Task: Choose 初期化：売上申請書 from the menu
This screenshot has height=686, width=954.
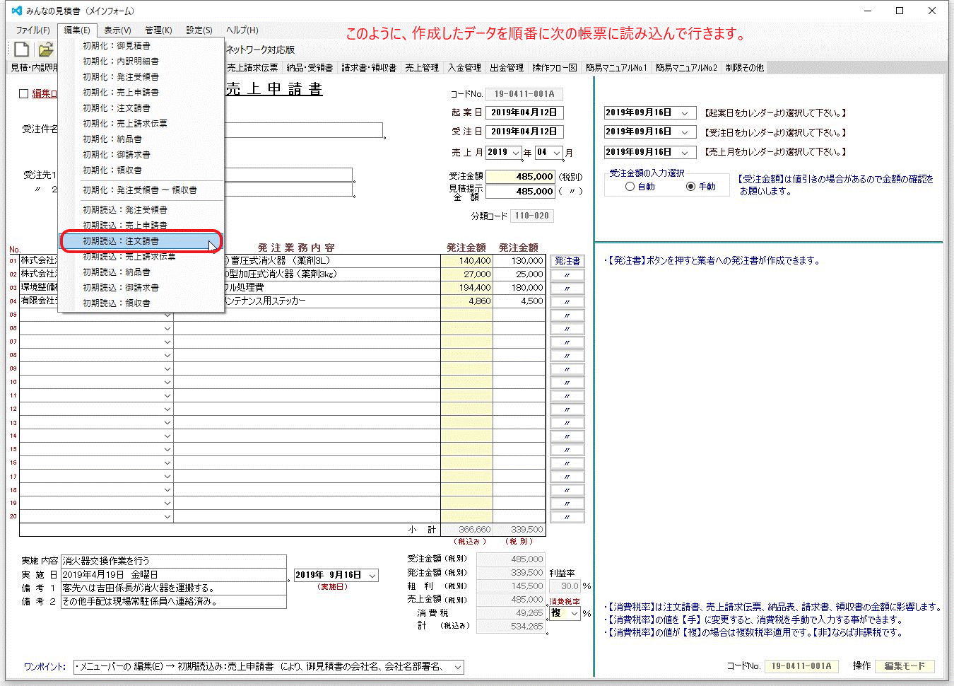Action: click(141, 93)
